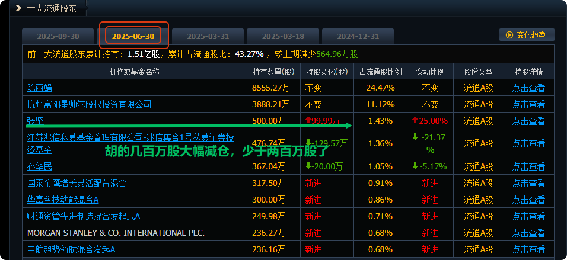Collapse the 十大流通股东 section arrow
567x260 pixels.
click(18, 8)
